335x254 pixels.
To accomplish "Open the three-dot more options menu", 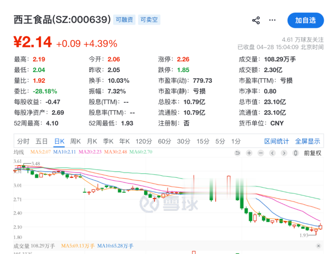I will [x=272, y=20].
